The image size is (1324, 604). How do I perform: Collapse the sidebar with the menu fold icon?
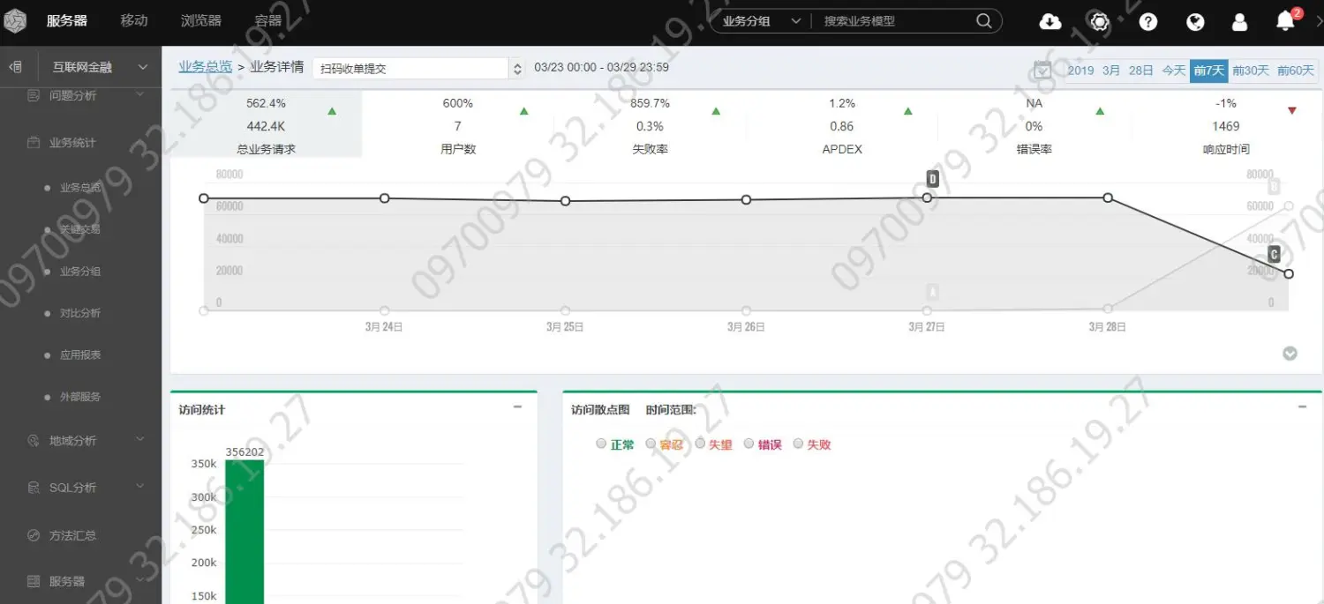(x=15, y=67)
